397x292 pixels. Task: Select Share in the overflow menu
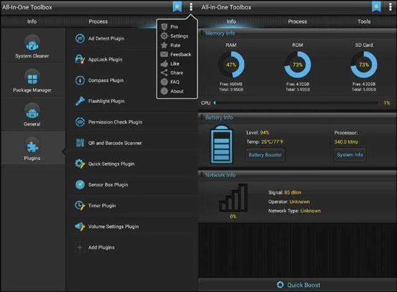point(177,73)
